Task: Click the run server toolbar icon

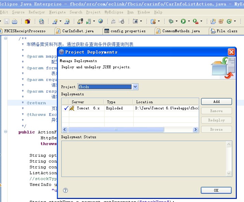Action: coord(88,21)
